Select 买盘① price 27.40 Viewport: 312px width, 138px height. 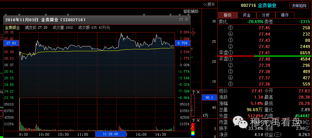coord(264,59)
